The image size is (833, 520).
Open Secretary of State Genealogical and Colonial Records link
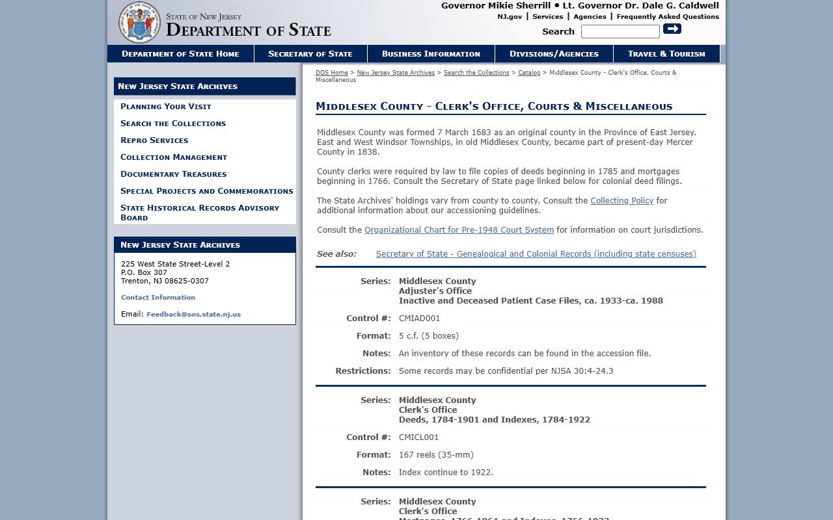(536, 254)
